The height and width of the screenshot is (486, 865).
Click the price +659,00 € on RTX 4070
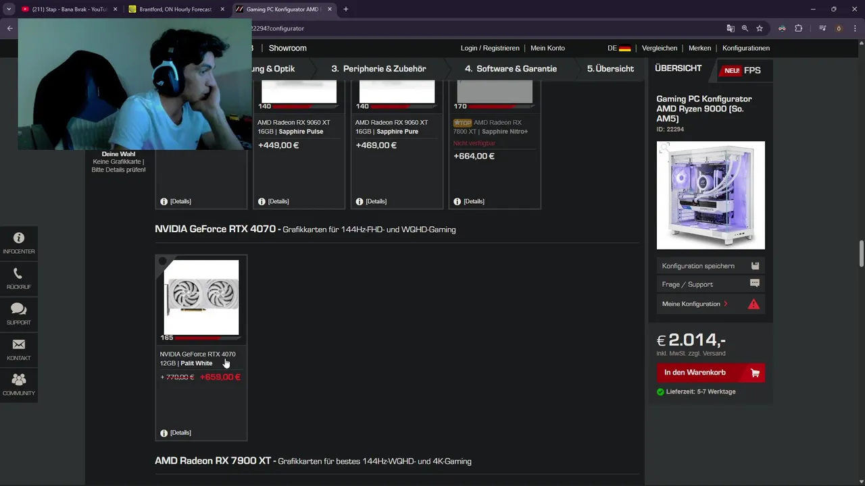tap(220, 377)
